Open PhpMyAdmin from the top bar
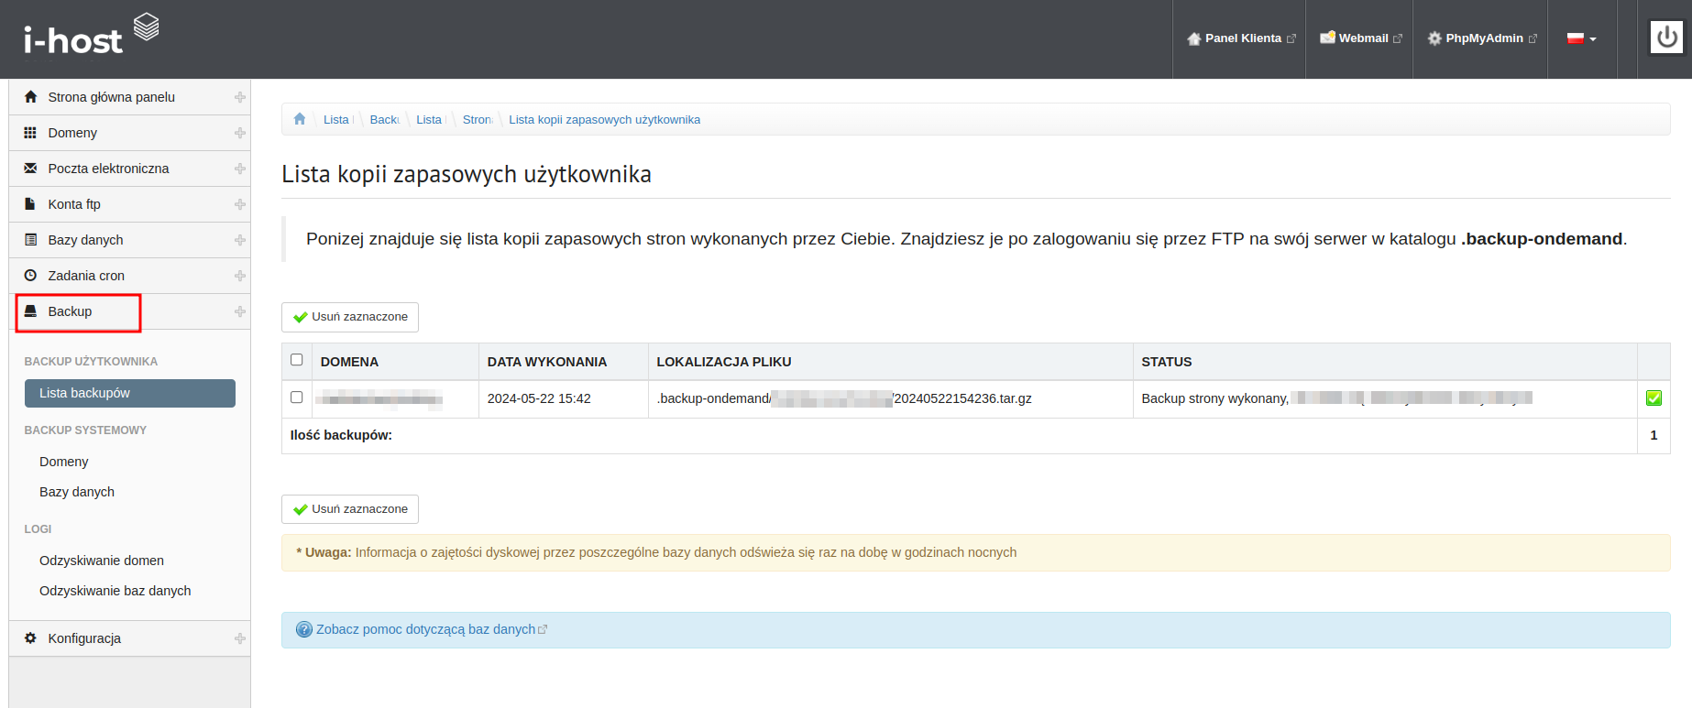This screenshot has height=708, width=1692. tap(1481, 38)
